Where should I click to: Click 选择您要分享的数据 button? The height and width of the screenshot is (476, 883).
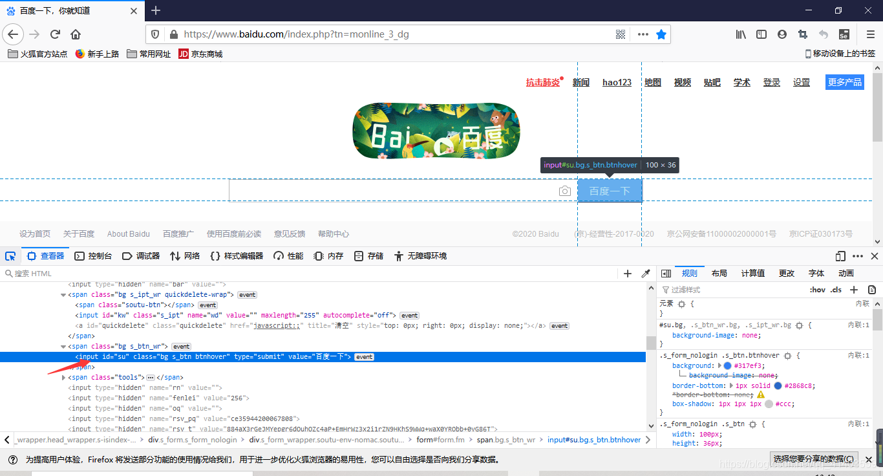pos(814,459)
